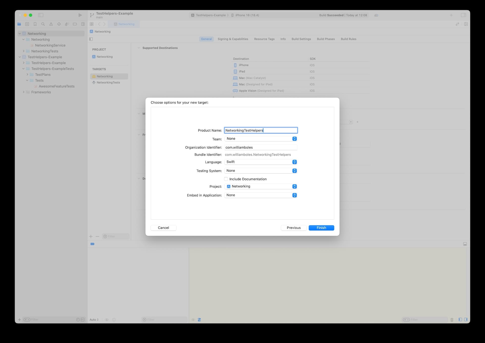Click the related items grid icon
The width and height of the screenshot is (485, 343).
[92, 24]
